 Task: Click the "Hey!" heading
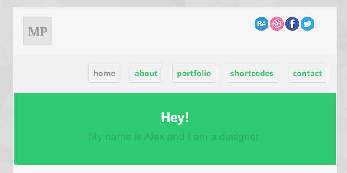tap(175, 117)
